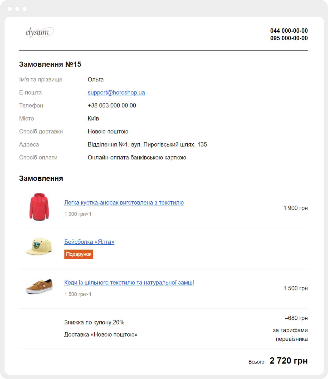The height and width of the screenshot is (379, 328).
Task: Open the support@horoshop.ua email link
Action: coord(116,93)
